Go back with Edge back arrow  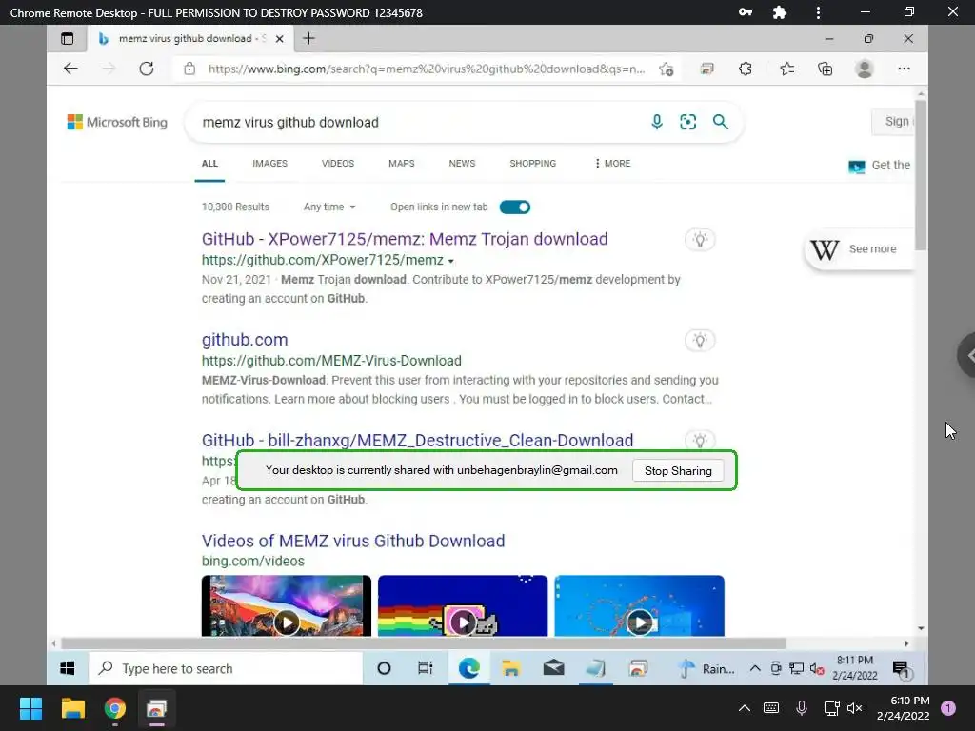point(70,69)
